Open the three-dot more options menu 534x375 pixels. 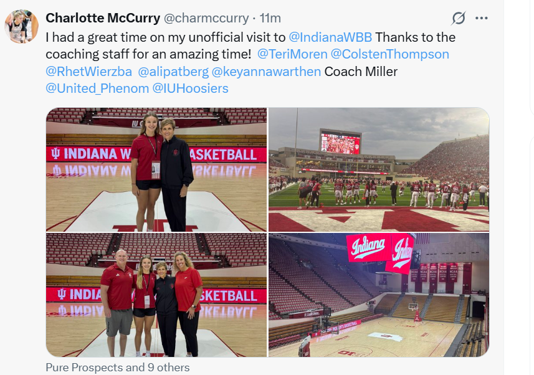click(481, 18)
